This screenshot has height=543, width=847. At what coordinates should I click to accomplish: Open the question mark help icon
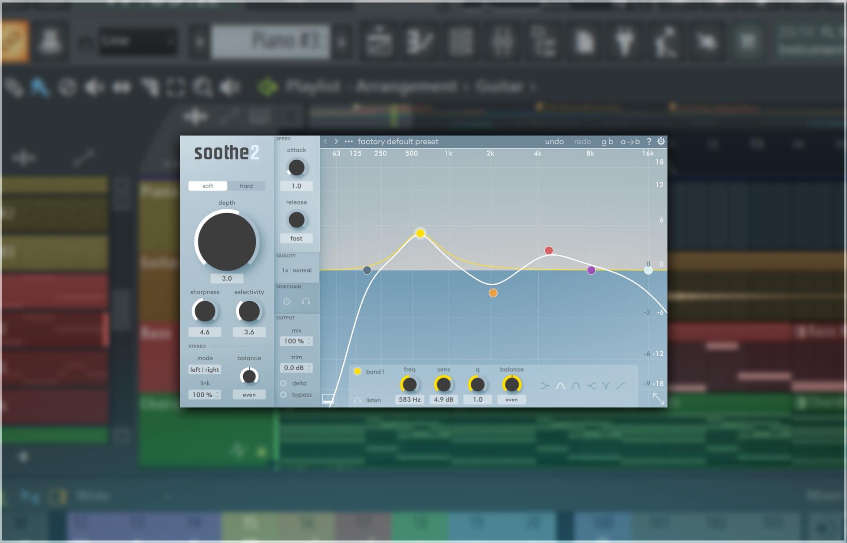click(648, 142)
